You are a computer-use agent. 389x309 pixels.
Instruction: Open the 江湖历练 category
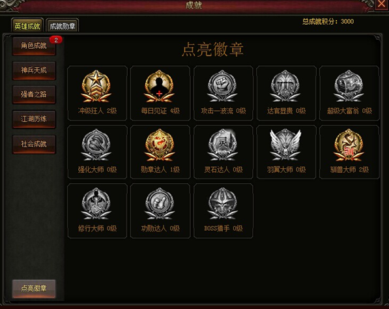pos(34,119)
